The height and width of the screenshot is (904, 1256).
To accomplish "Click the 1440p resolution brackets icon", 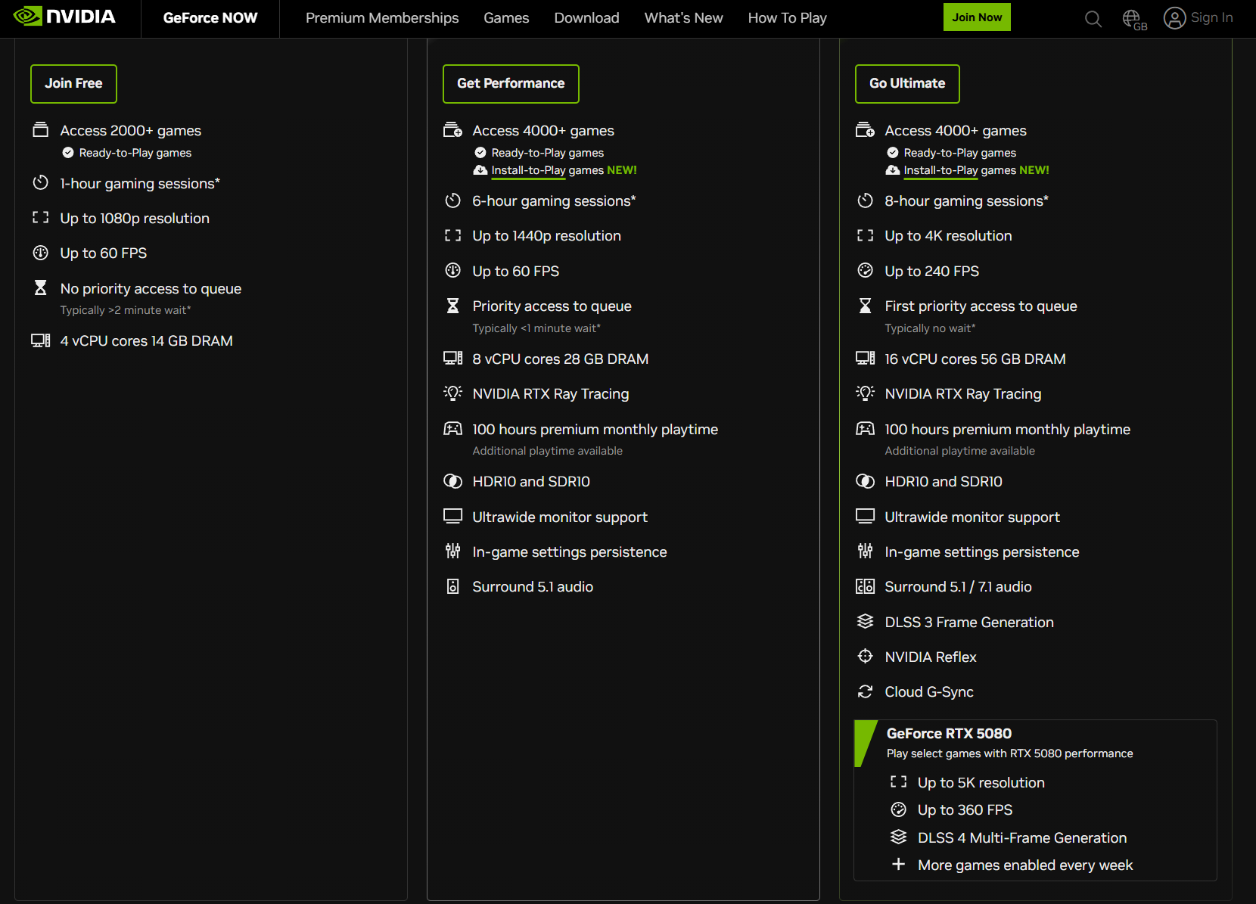I will coord(453,235).
